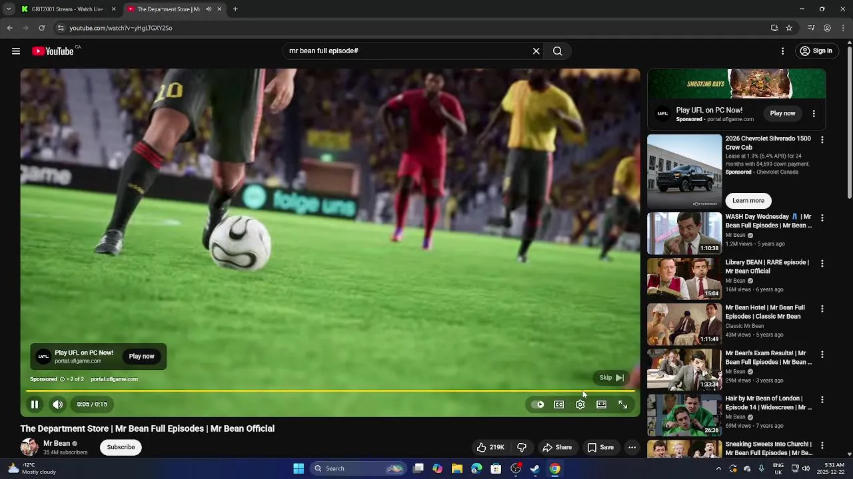Clear the search query with X icon

pyautogui.click(x=536, y=51)
